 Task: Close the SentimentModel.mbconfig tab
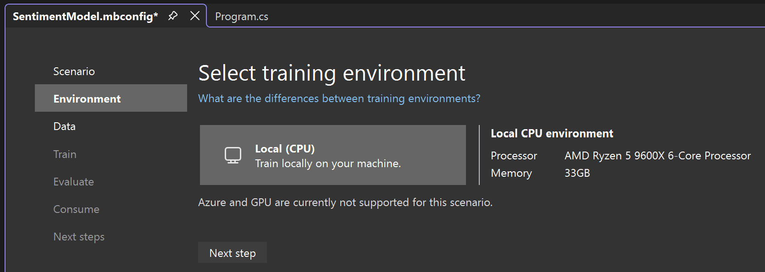195,16
